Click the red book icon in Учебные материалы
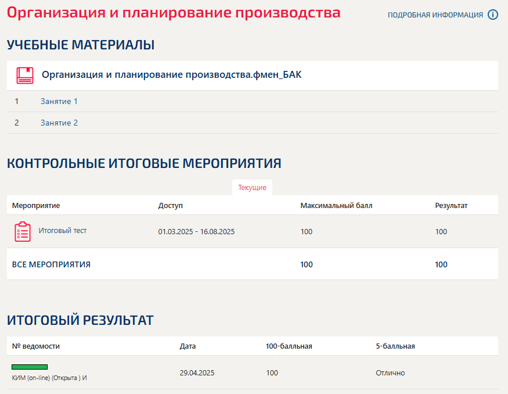 [25, 76]
